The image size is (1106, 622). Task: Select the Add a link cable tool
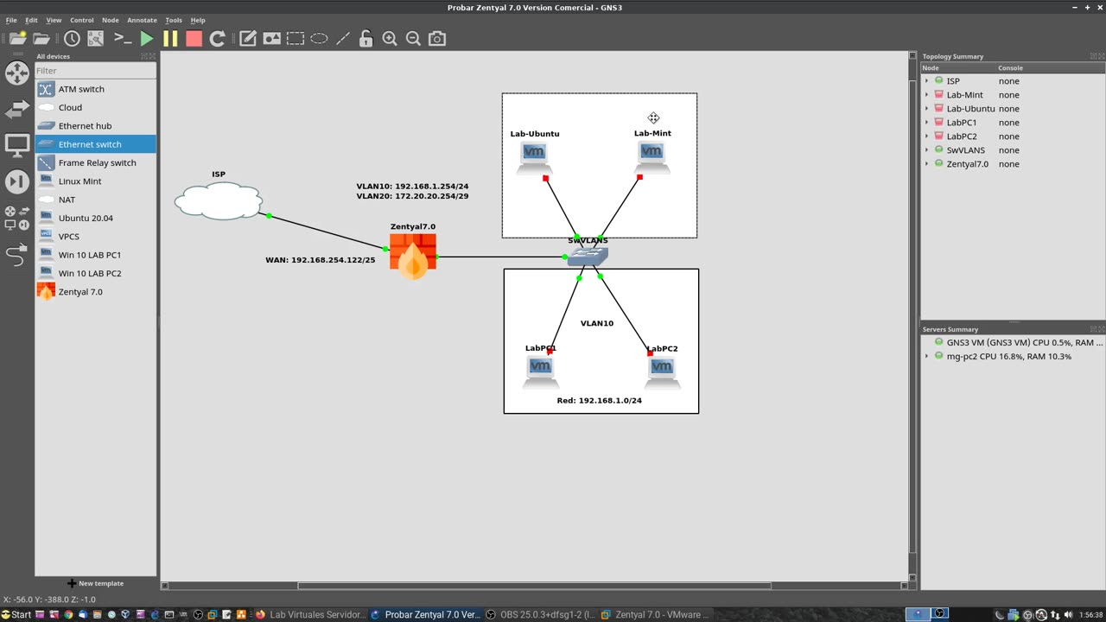17,255
